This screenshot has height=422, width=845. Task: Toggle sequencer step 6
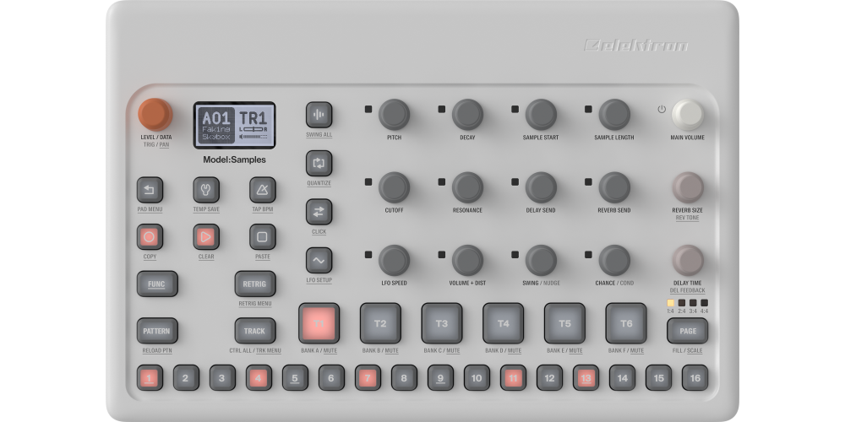[x=331, y=378]
